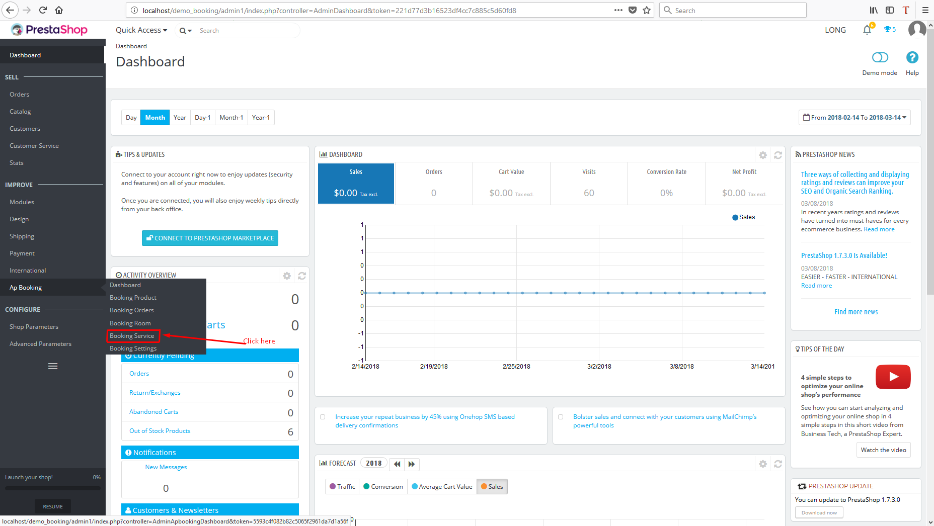Expand the Shop Parameters sidebar menu
The height and width of the screenshot is (526, 934).
point(34,327)
